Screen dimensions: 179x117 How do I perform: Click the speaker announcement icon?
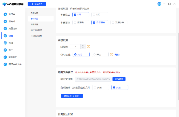159,4
